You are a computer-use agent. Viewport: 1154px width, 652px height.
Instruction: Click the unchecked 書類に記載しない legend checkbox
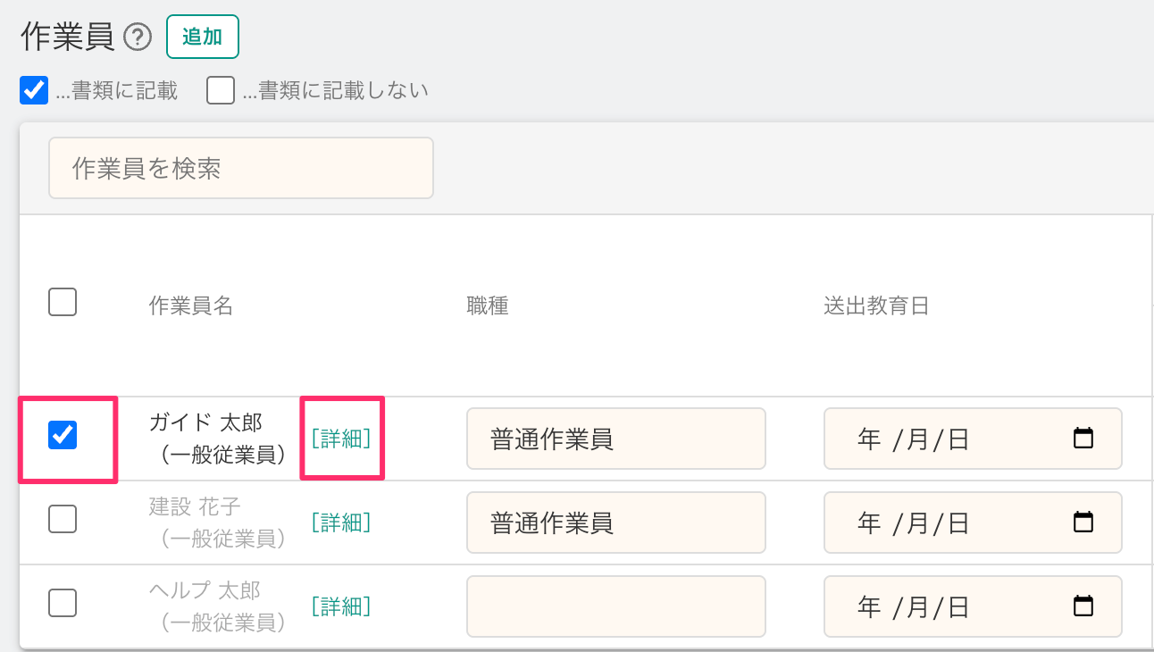point(221,90)
